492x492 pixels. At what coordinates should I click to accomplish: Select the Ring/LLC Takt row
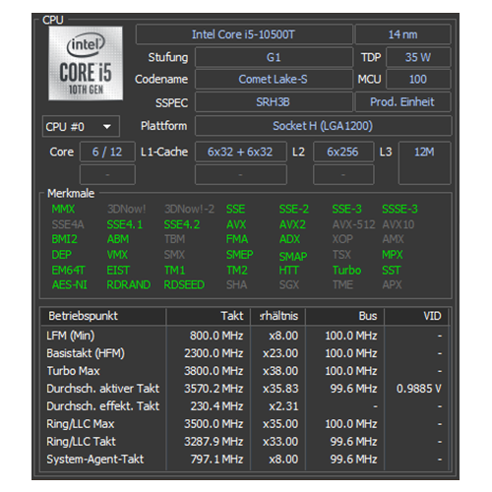[x=245, y=442]
